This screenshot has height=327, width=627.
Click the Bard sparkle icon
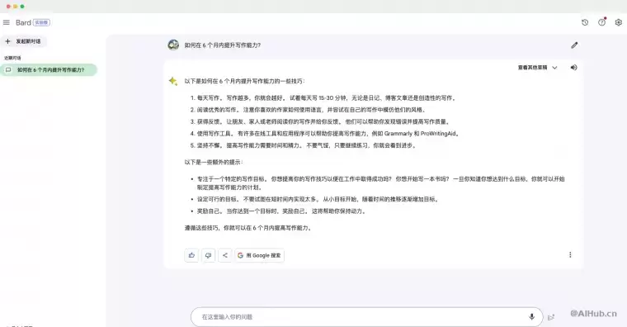coord(173,81)
